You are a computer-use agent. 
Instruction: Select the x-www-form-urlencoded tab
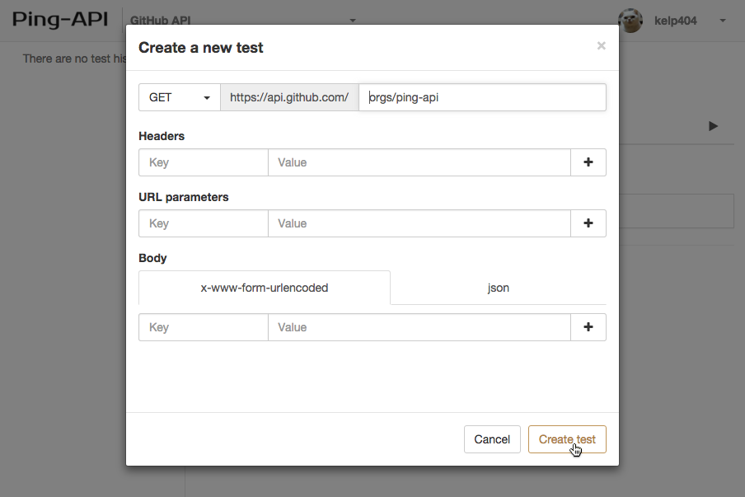pos(265,288)
